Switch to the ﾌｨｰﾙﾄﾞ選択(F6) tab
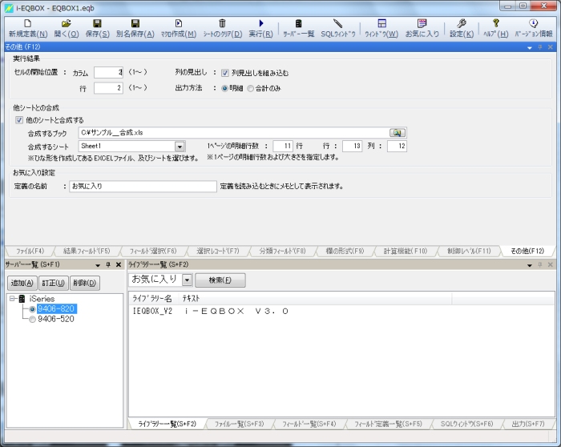Screen dimensions: 561x447 (x=153, y=251)
